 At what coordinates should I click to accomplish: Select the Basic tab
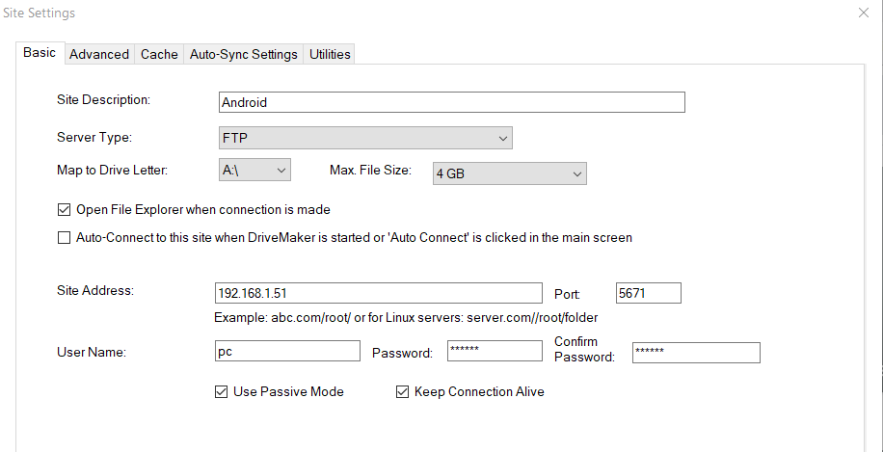point(40,53)
